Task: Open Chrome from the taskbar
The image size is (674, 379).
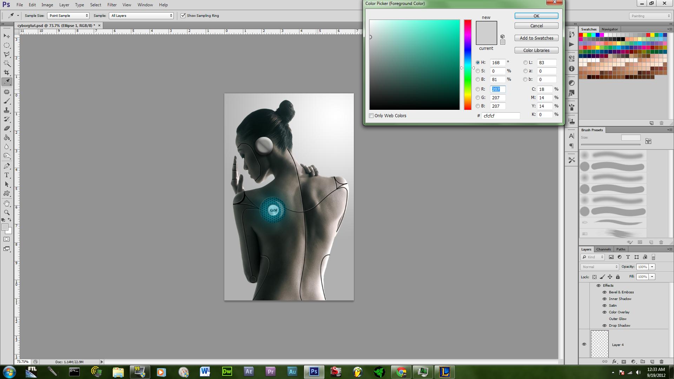Action: click(x=401, y=372)
